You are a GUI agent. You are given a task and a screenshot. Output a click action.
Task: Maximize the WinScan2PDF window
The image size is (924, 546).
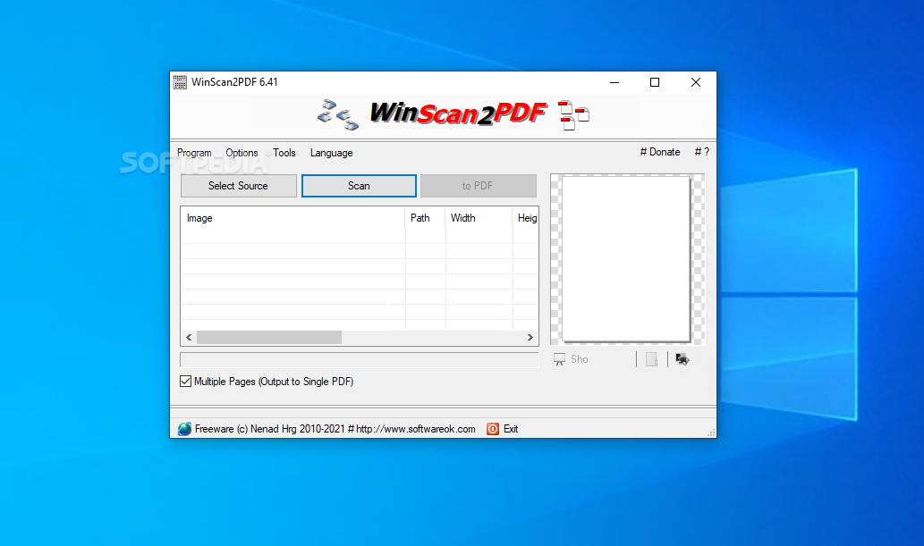tap(655, 82)
